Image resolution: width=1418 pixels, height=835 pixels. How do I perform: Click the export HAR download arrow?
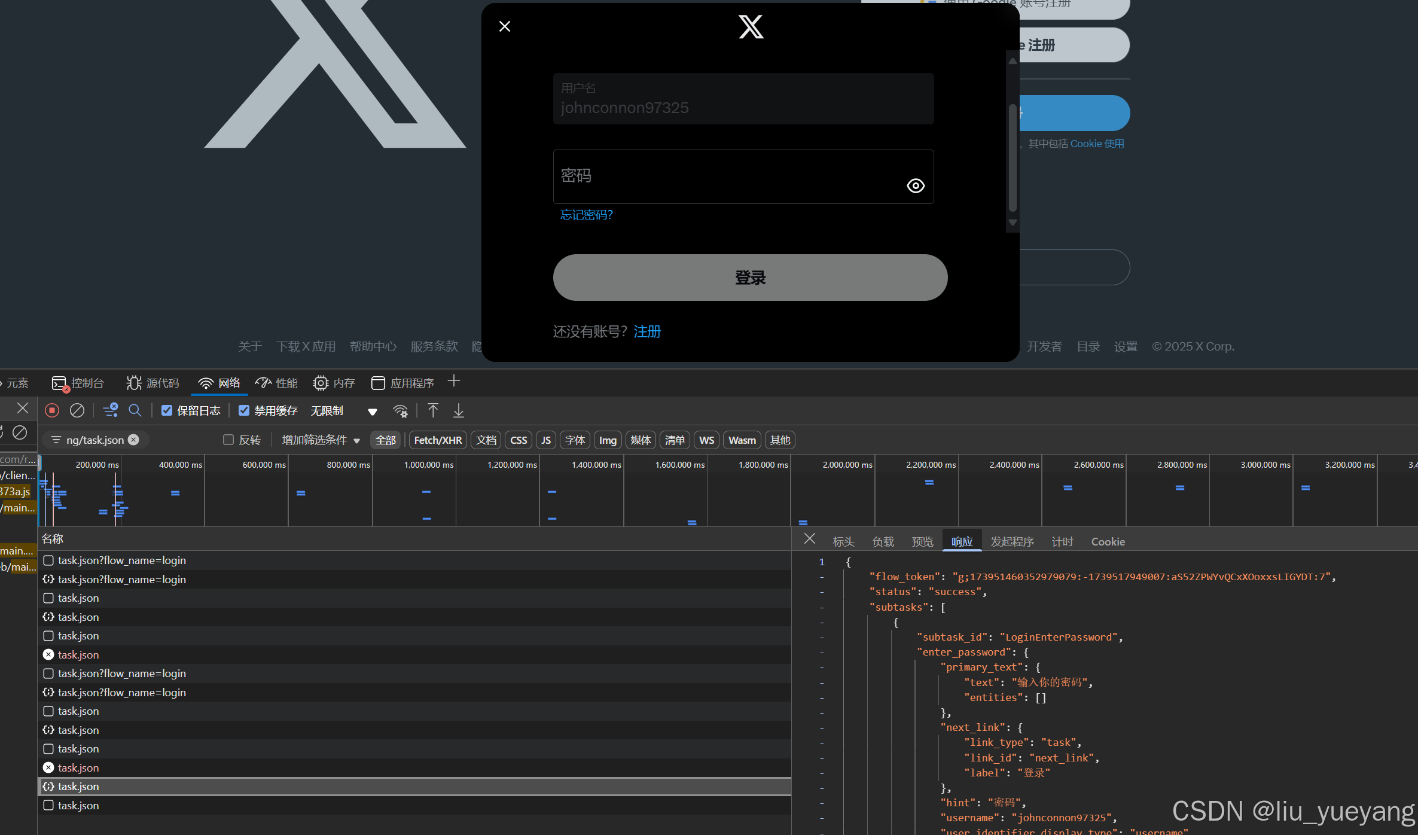coord(459,410)
